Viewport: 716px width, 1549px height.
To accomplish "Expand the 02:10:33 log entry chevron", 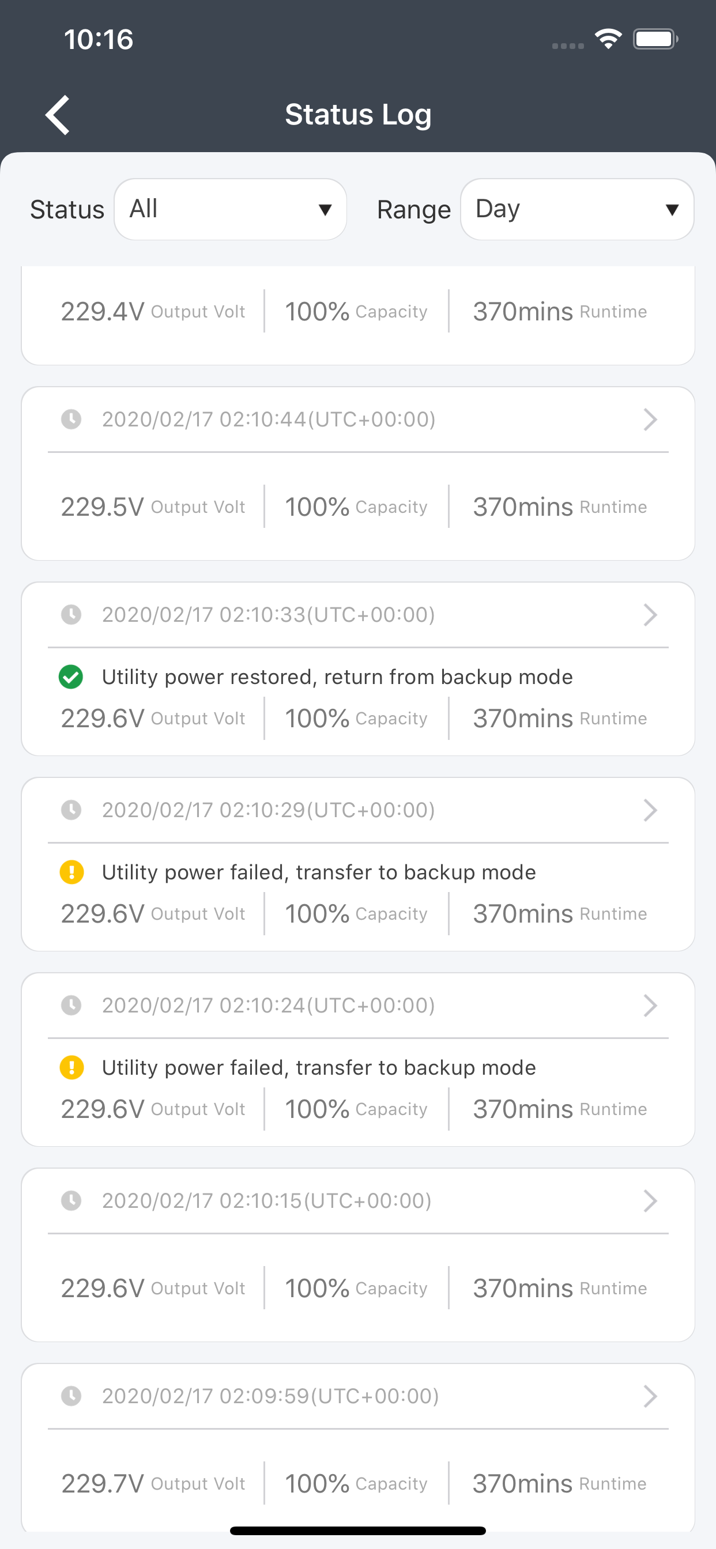I will [x=650, y=614].
